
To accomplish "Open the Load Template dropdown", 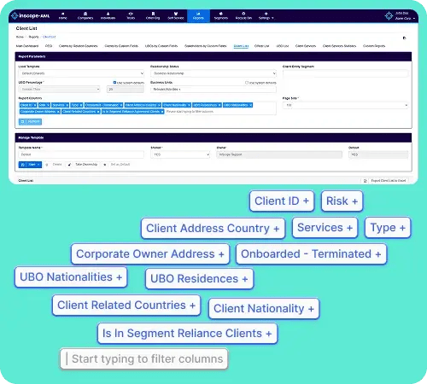I will (x=81, y=73).
